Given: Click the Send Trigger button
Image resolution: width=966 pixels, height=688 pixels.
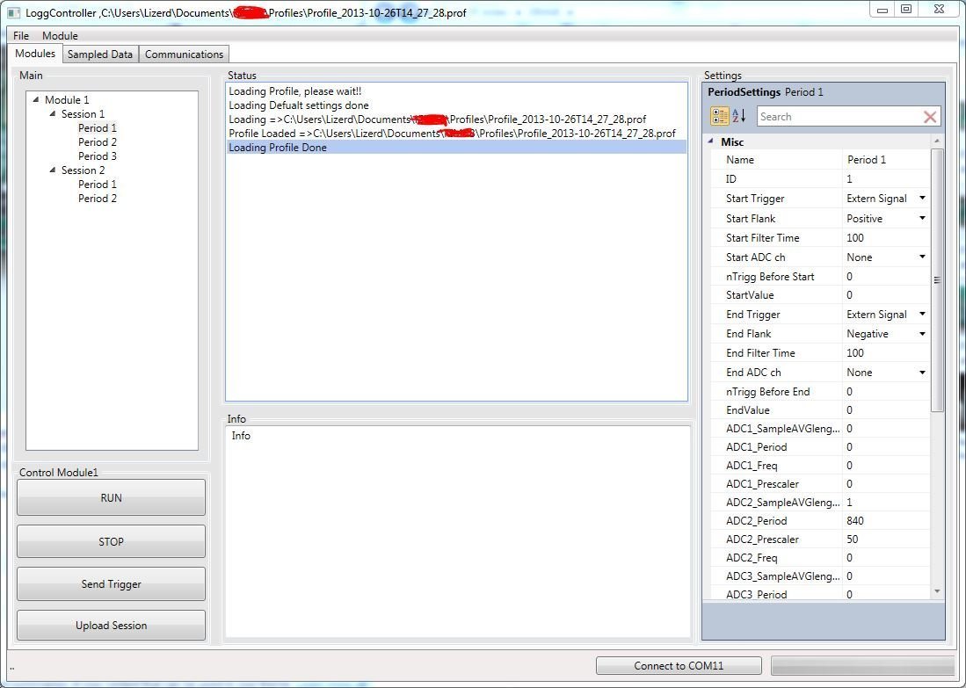Looking at the screenshot, I should click(x=111, y=584).
